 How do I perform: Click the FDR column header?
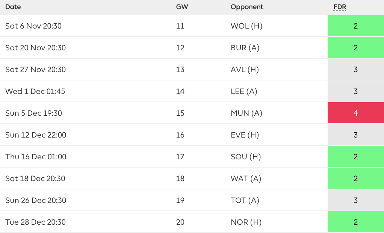pos(339,7)
